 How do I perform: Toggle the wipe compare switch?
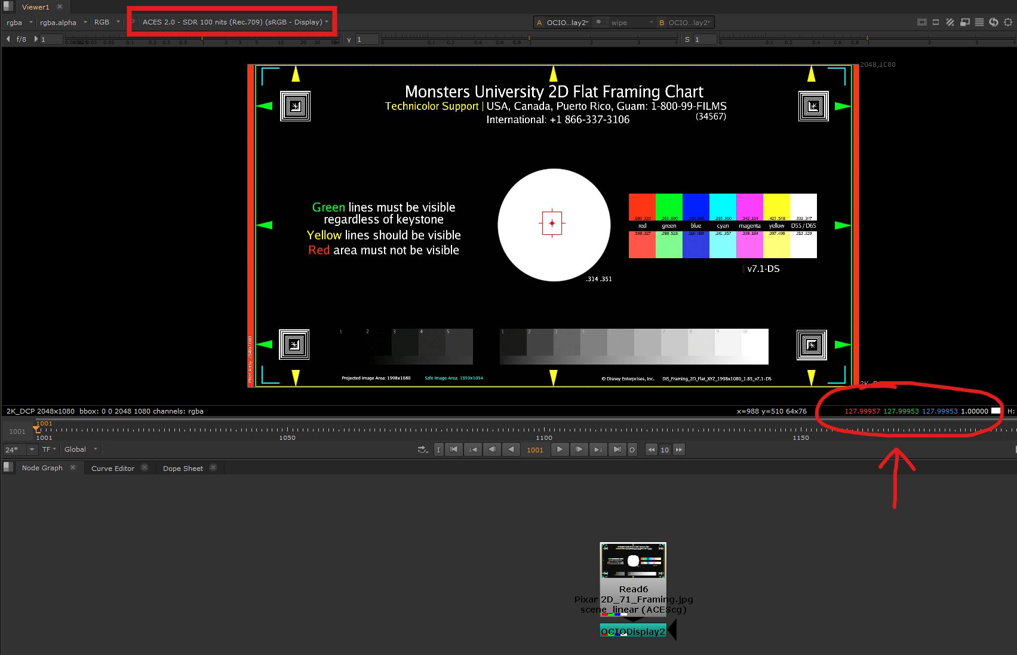click(x=600, y=22)
